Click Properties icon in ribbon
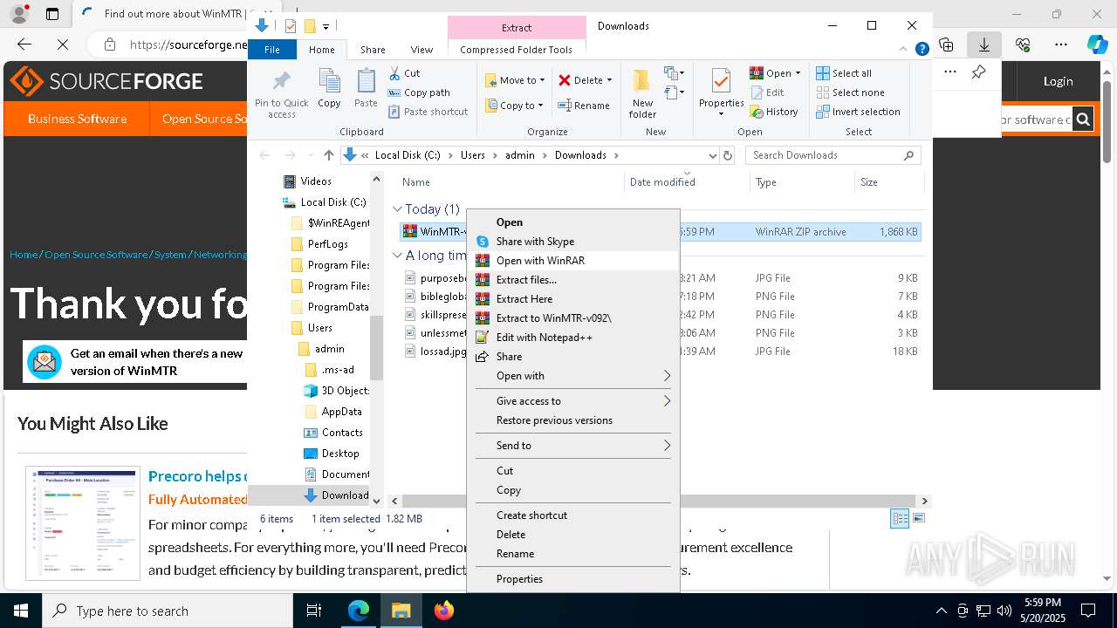 (721, 81)
